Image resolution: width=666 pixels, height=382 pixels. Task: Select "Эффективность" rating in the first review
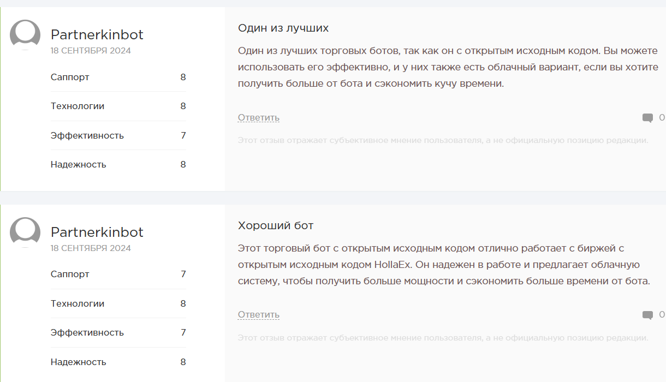click(x=118, y=136)
